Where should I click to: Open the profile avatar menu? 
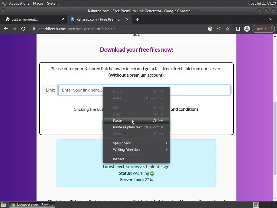coord(247,29)
